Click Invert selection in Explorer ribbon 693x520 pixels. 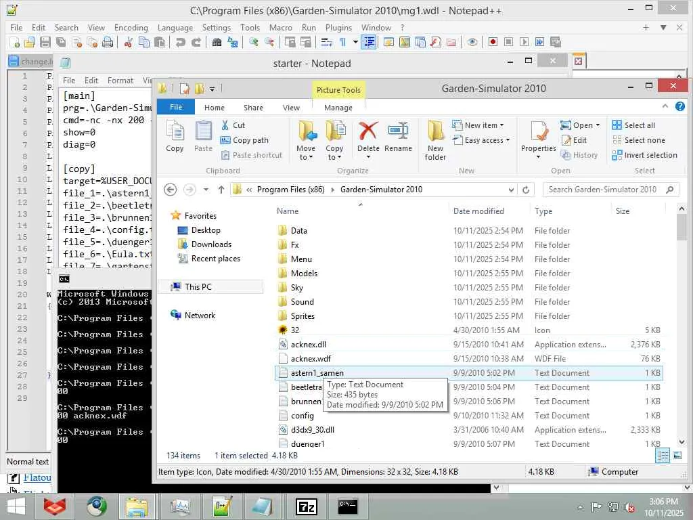[645, 155]
